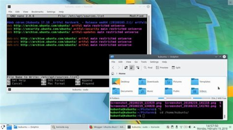The width and height of the screenshot is (233, 130).
Task: Adjust the icon zoom slider in Dolphin
Action: pos(175,98)
